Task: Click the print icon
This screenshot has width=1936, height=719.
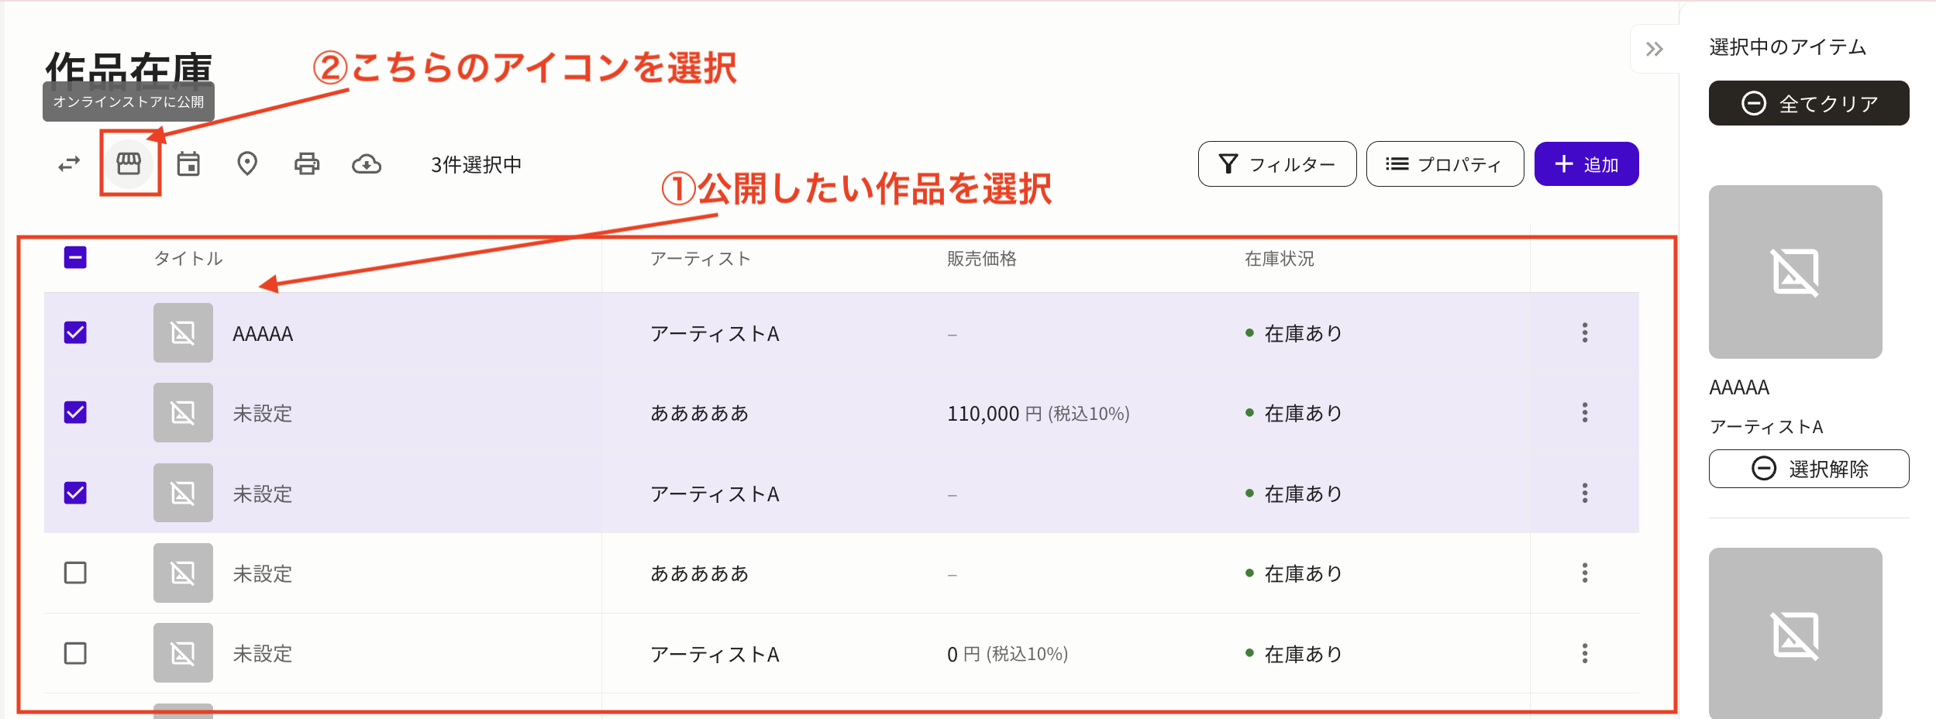Action: pos(306,163)
